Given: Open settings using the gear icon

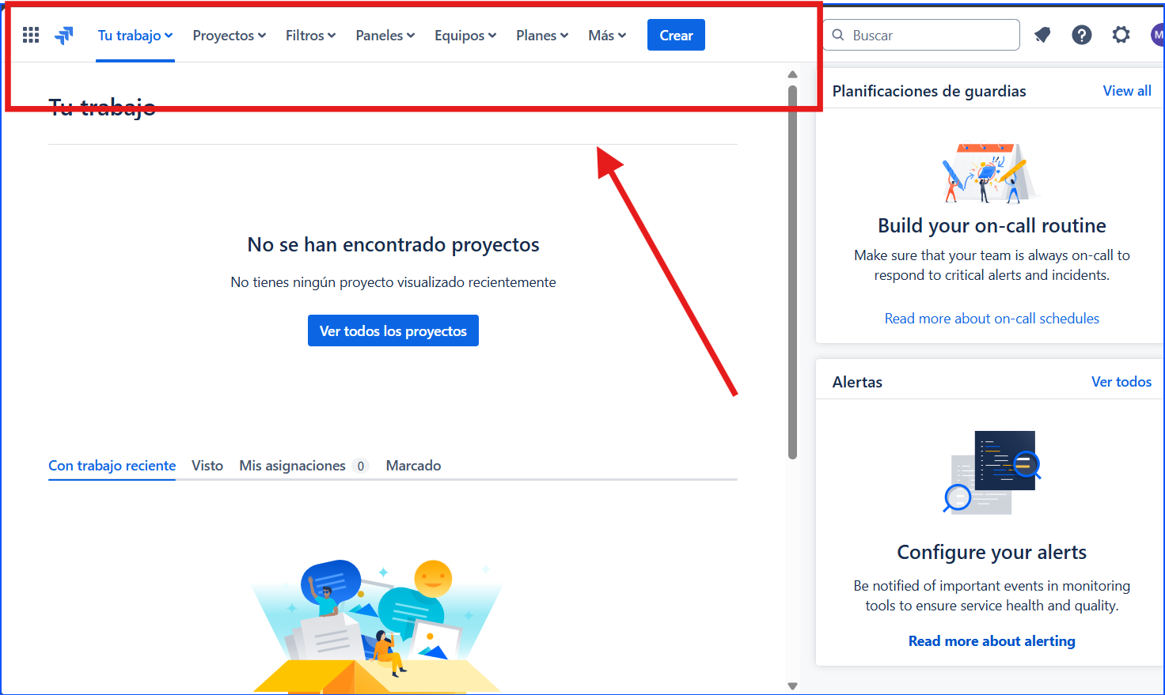Looking at the screenshot, I should (x=1121, y=34).
